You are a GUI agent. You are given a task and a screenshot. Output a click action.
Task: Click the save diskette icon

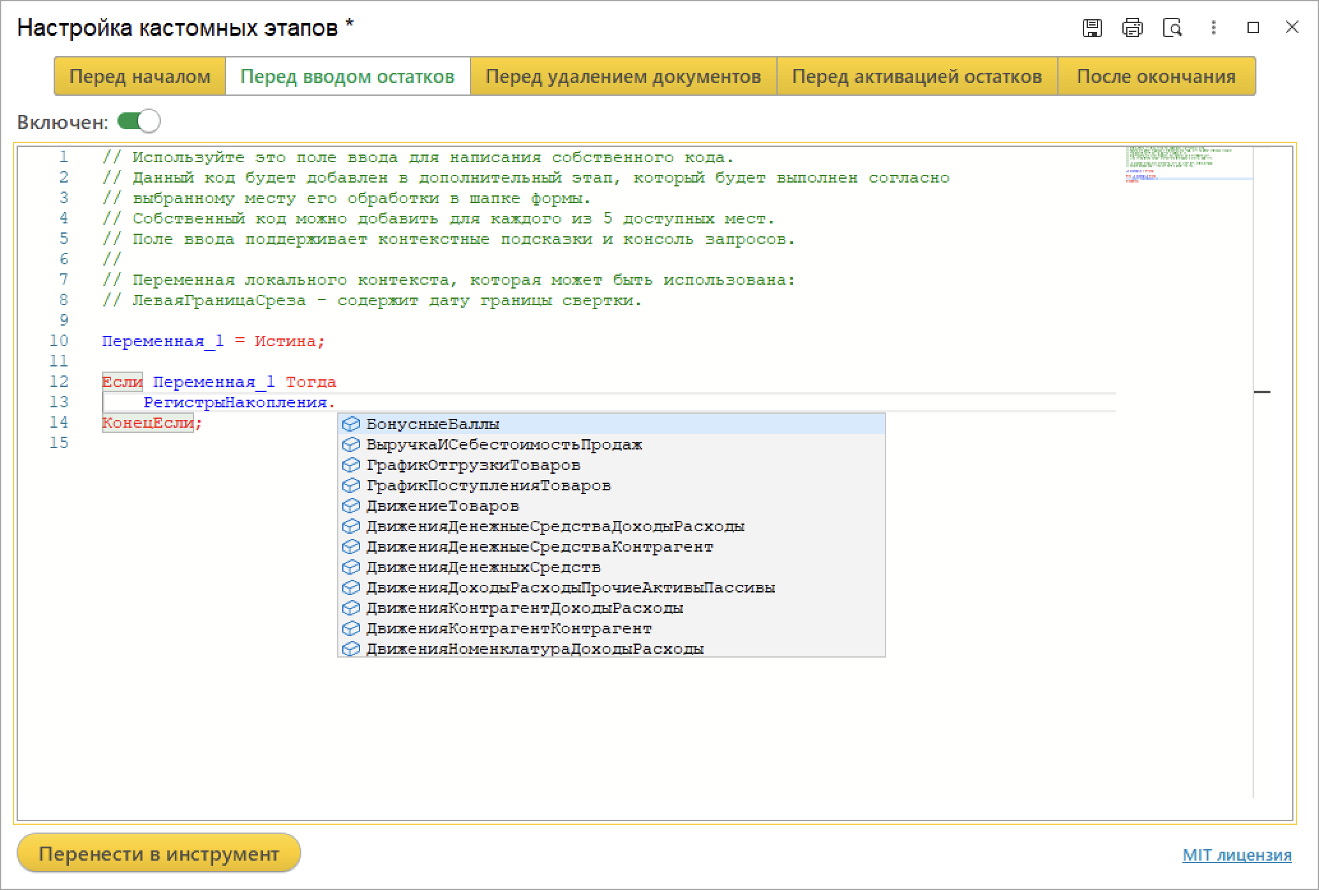[1092, 28]
